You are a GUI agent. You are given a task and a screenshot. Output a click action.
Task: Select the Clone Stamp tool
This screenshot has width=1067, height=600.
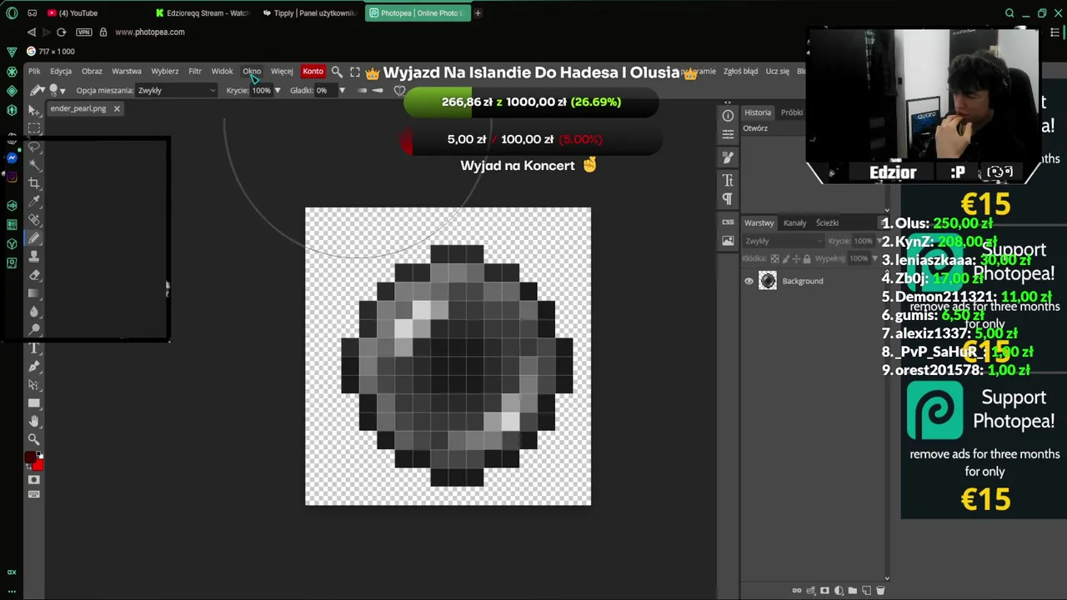coord(34,256)
